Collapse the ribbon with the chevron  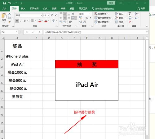pos(147,26)
